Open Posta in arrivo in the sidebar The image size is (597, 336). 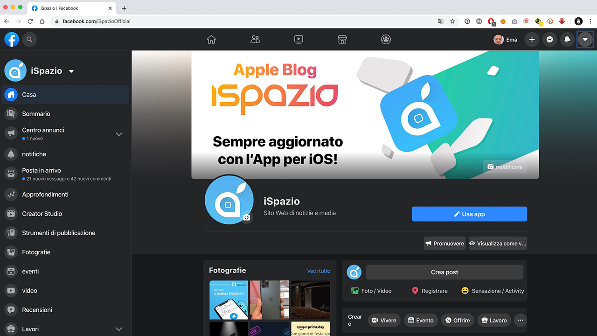[x=65, y=174]
